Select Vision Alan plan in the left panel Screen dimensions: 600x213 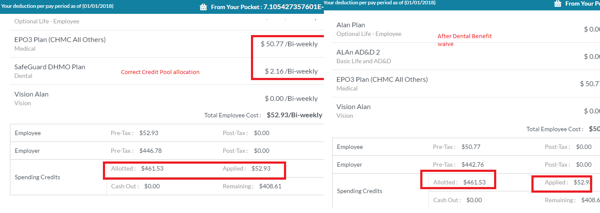click(167, 98)
